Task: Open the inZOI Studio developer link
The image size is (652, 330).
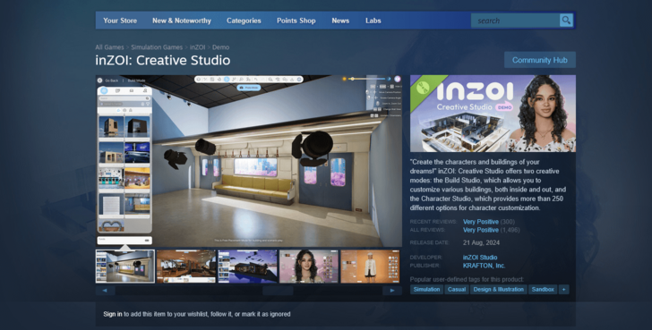Action: [x=480, y=258]
